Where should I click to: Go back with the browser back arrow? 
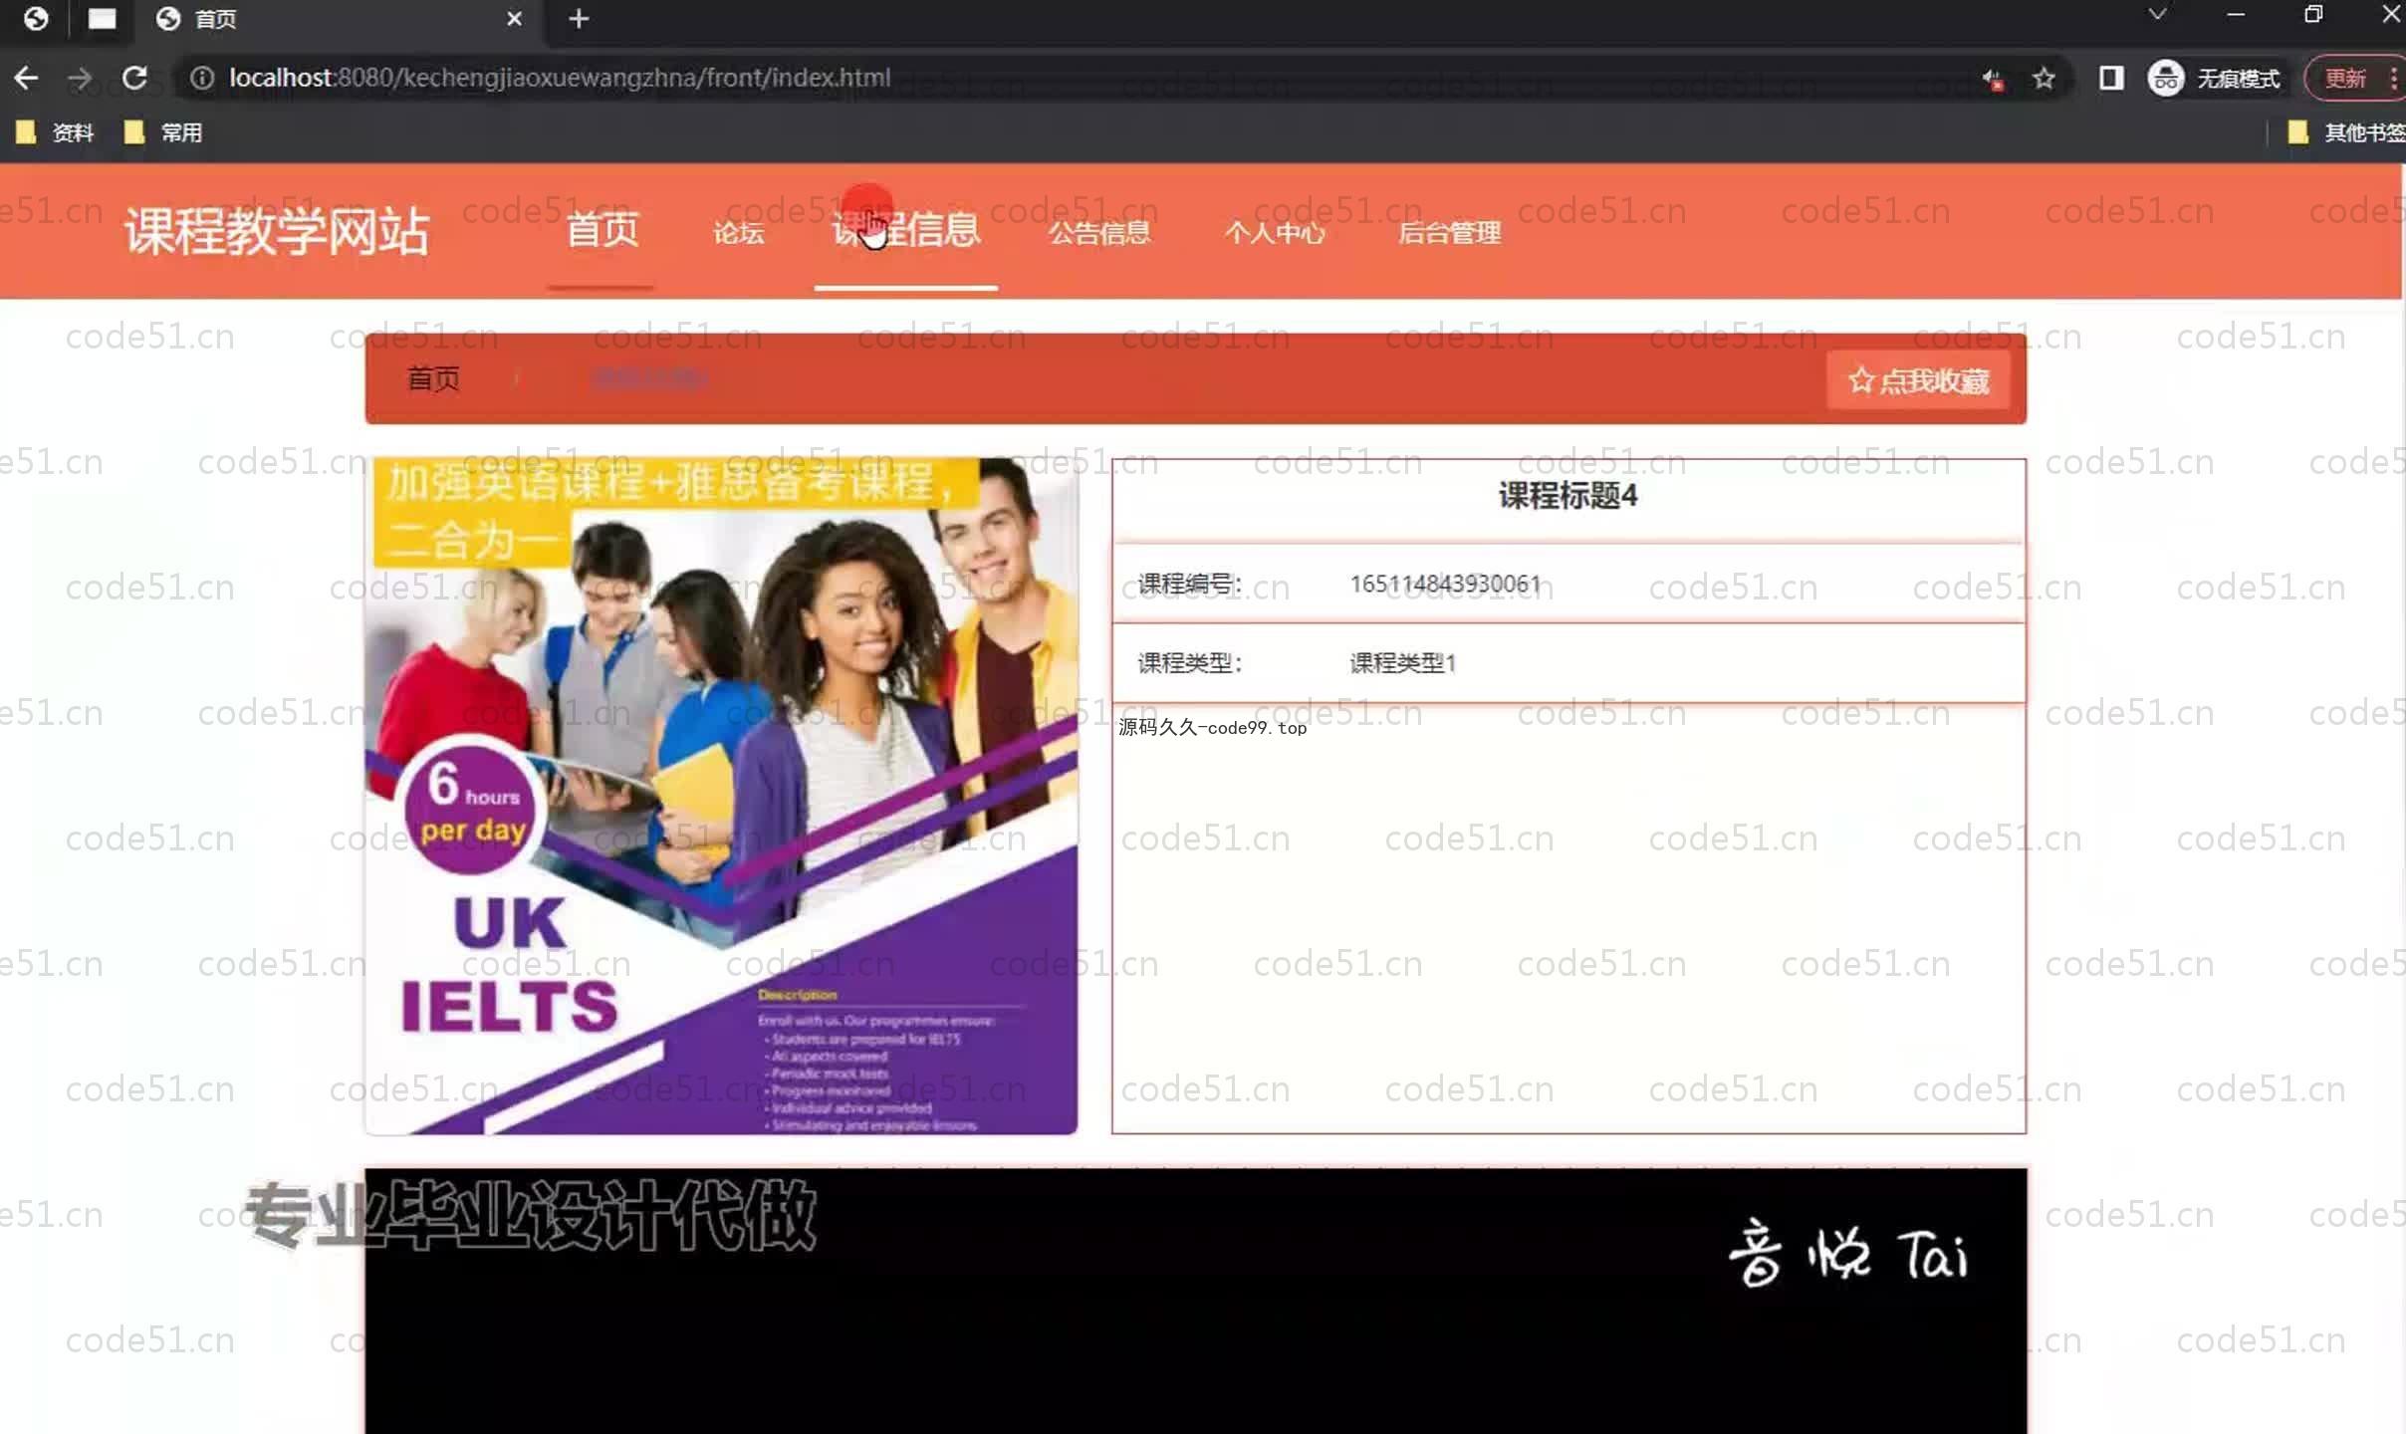coord(27,78)
